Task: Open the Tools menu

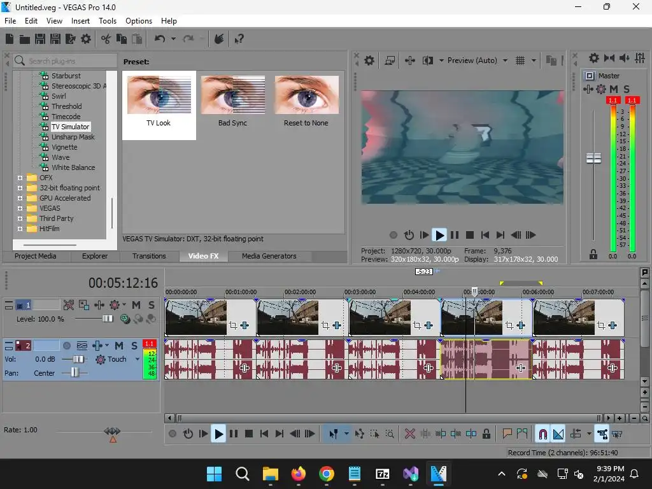Action: click(x=107, y=21)
